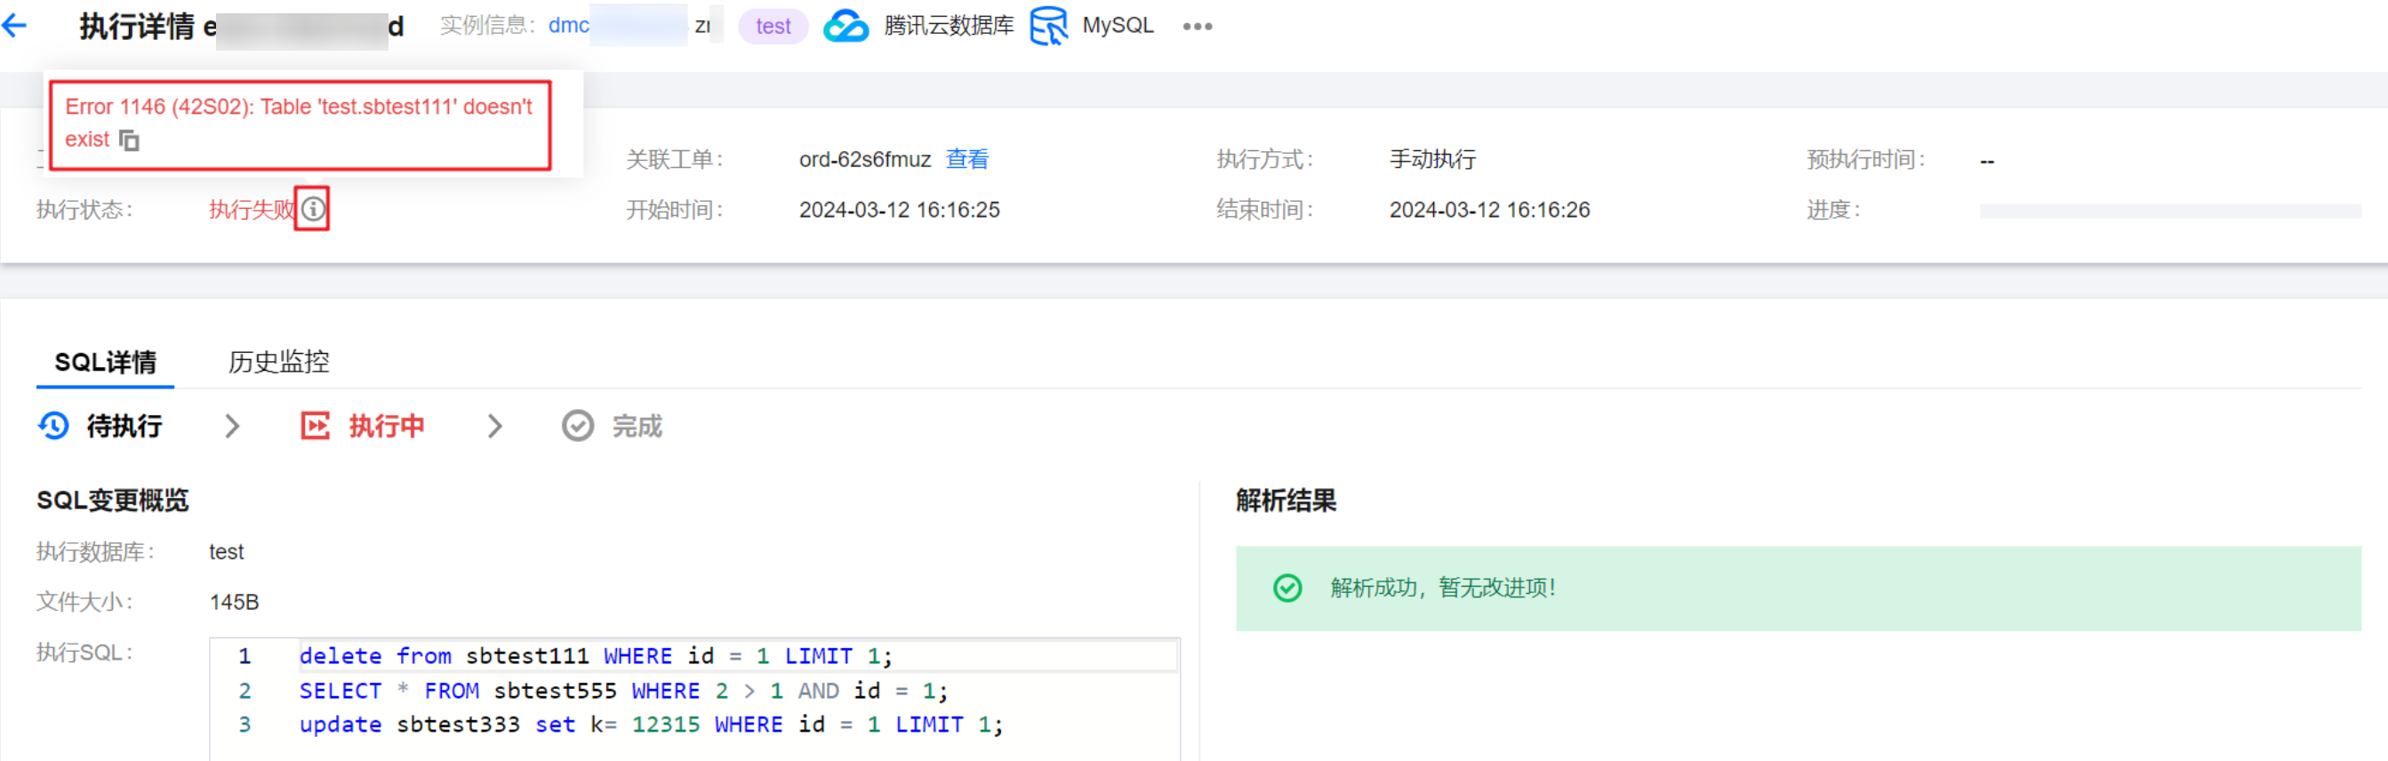Click the dmc instance info link

[568, 26]
